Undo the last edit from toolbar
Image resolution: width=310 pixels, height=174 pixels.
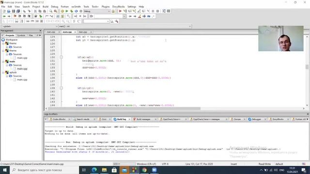pos(24,11)
